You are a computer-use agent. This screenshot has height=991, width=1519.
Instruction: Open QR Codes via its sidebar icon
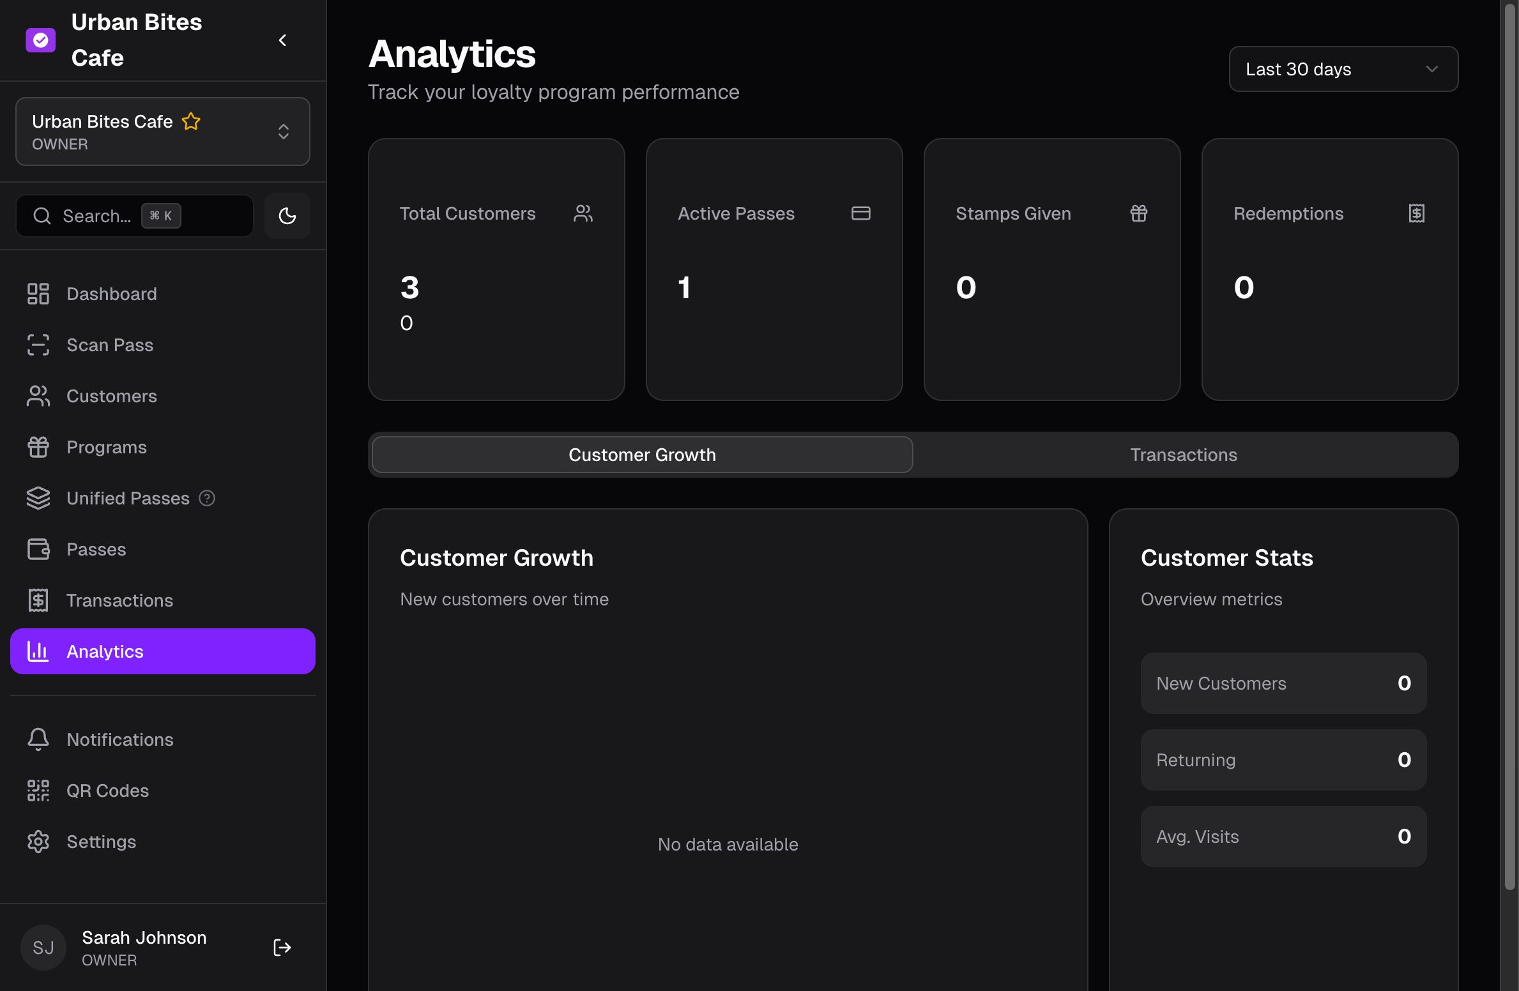click(38, 791)
